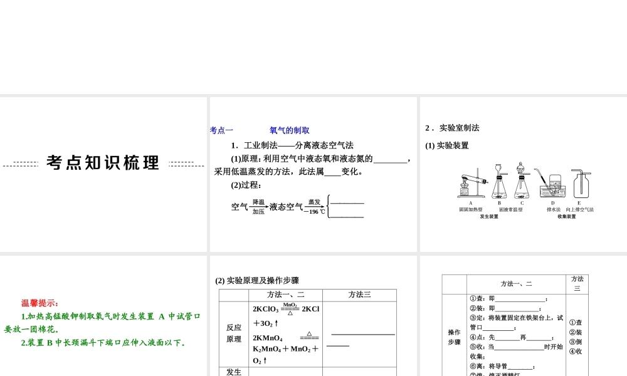Click the 发生装置 caption

[489, 217]
